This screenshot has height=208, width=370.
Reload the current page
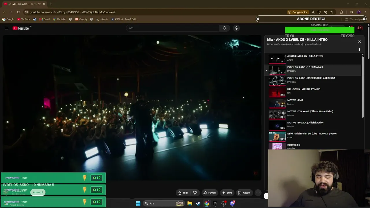[18, 12]
